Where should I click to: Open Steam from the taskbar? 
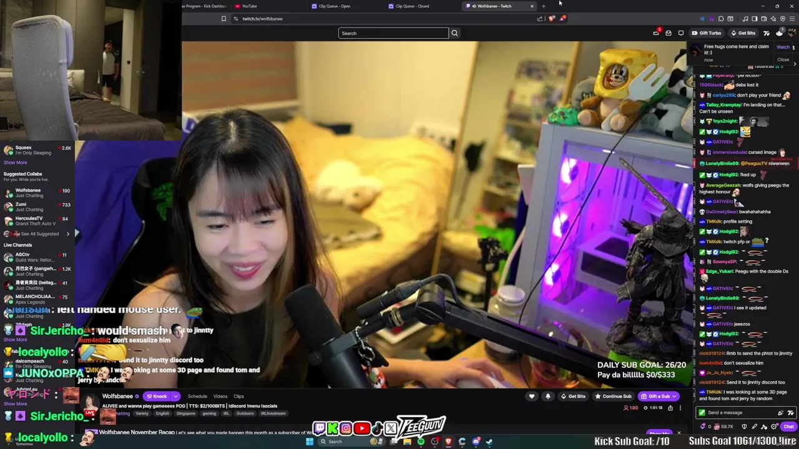pyautogui.click(x=489, y=442)
